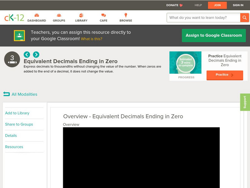Click the search magnifier icon
Viewport: 250px width, 188px height.
pyautogui.click(x=245, y=18)
